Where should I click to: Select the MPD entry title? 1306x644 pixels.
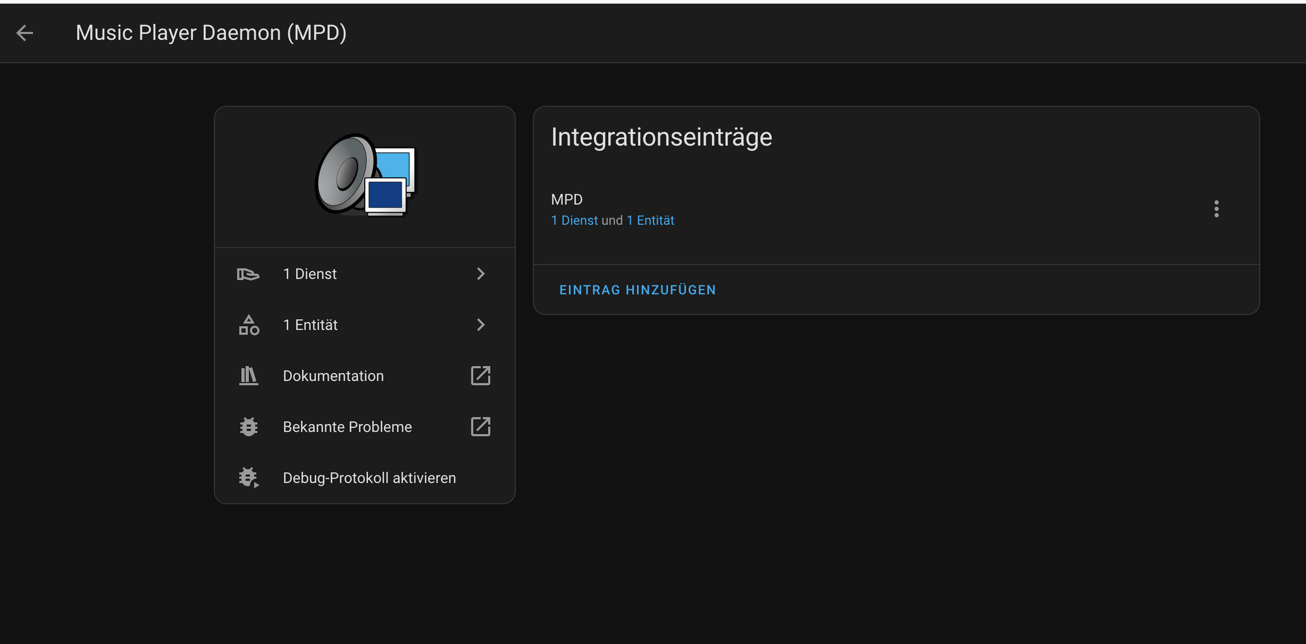pyautogui.click(x=566, y=200)
